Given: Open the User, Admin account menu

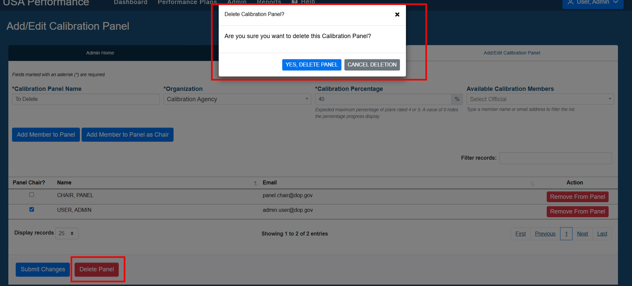Looking at the screenshot, I should [x=593, y=3].
